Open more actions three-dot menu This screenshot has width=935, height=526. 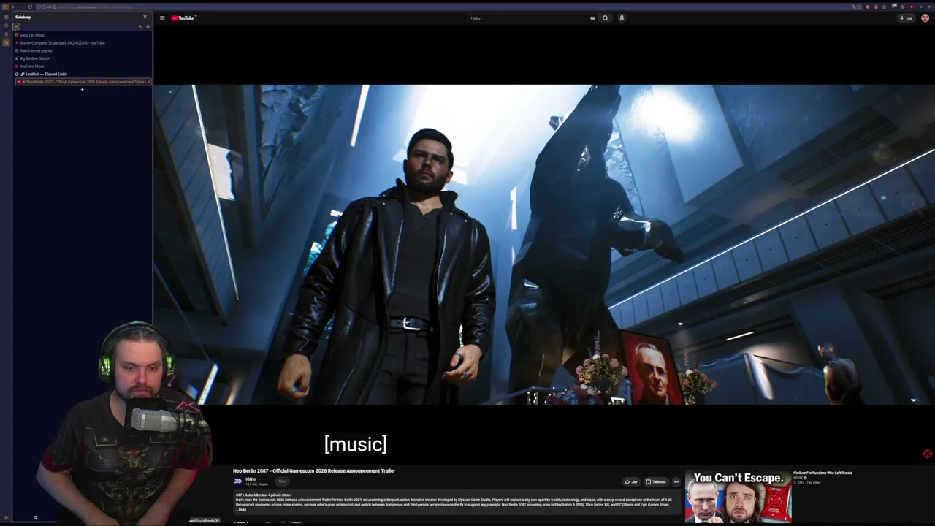(676, 482)
